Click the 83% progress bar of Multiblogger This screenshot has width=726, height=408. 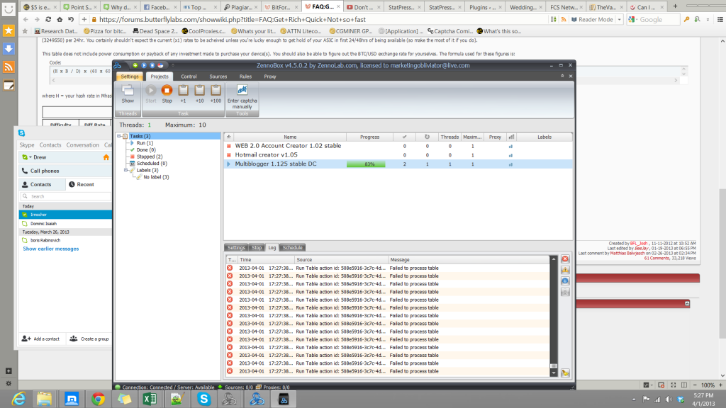[366, 164]
